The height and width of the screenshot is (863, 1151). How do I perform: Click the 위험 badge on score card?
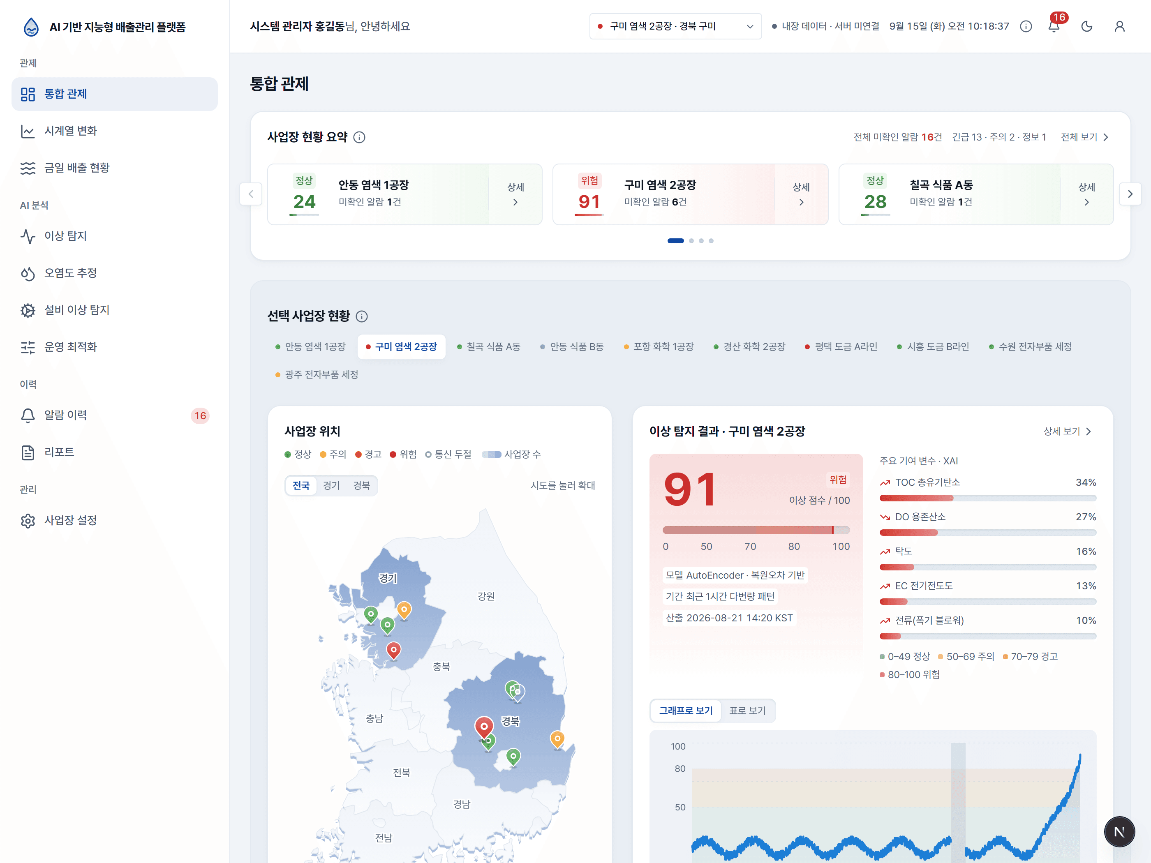[x=838, y=480]
